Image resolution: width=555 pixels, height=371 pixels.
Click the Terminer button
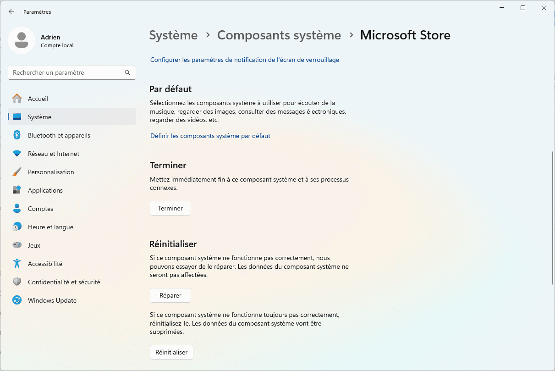click(170, 208)
